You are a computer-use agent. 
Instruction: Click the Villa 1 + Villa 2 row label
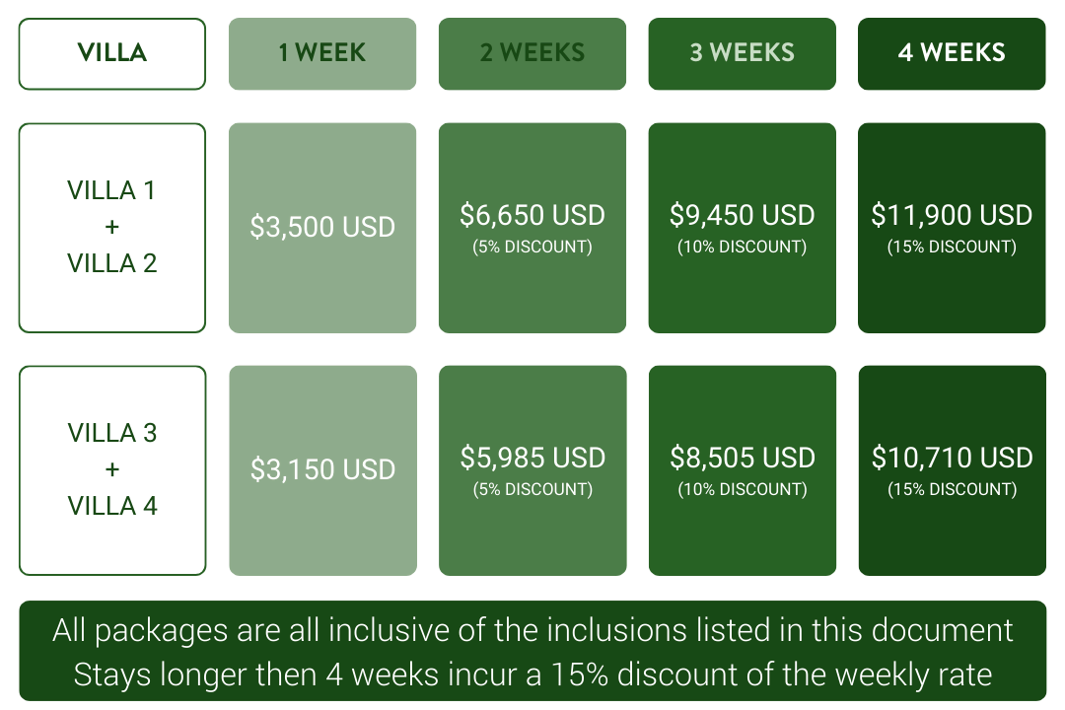click(112, 228)
